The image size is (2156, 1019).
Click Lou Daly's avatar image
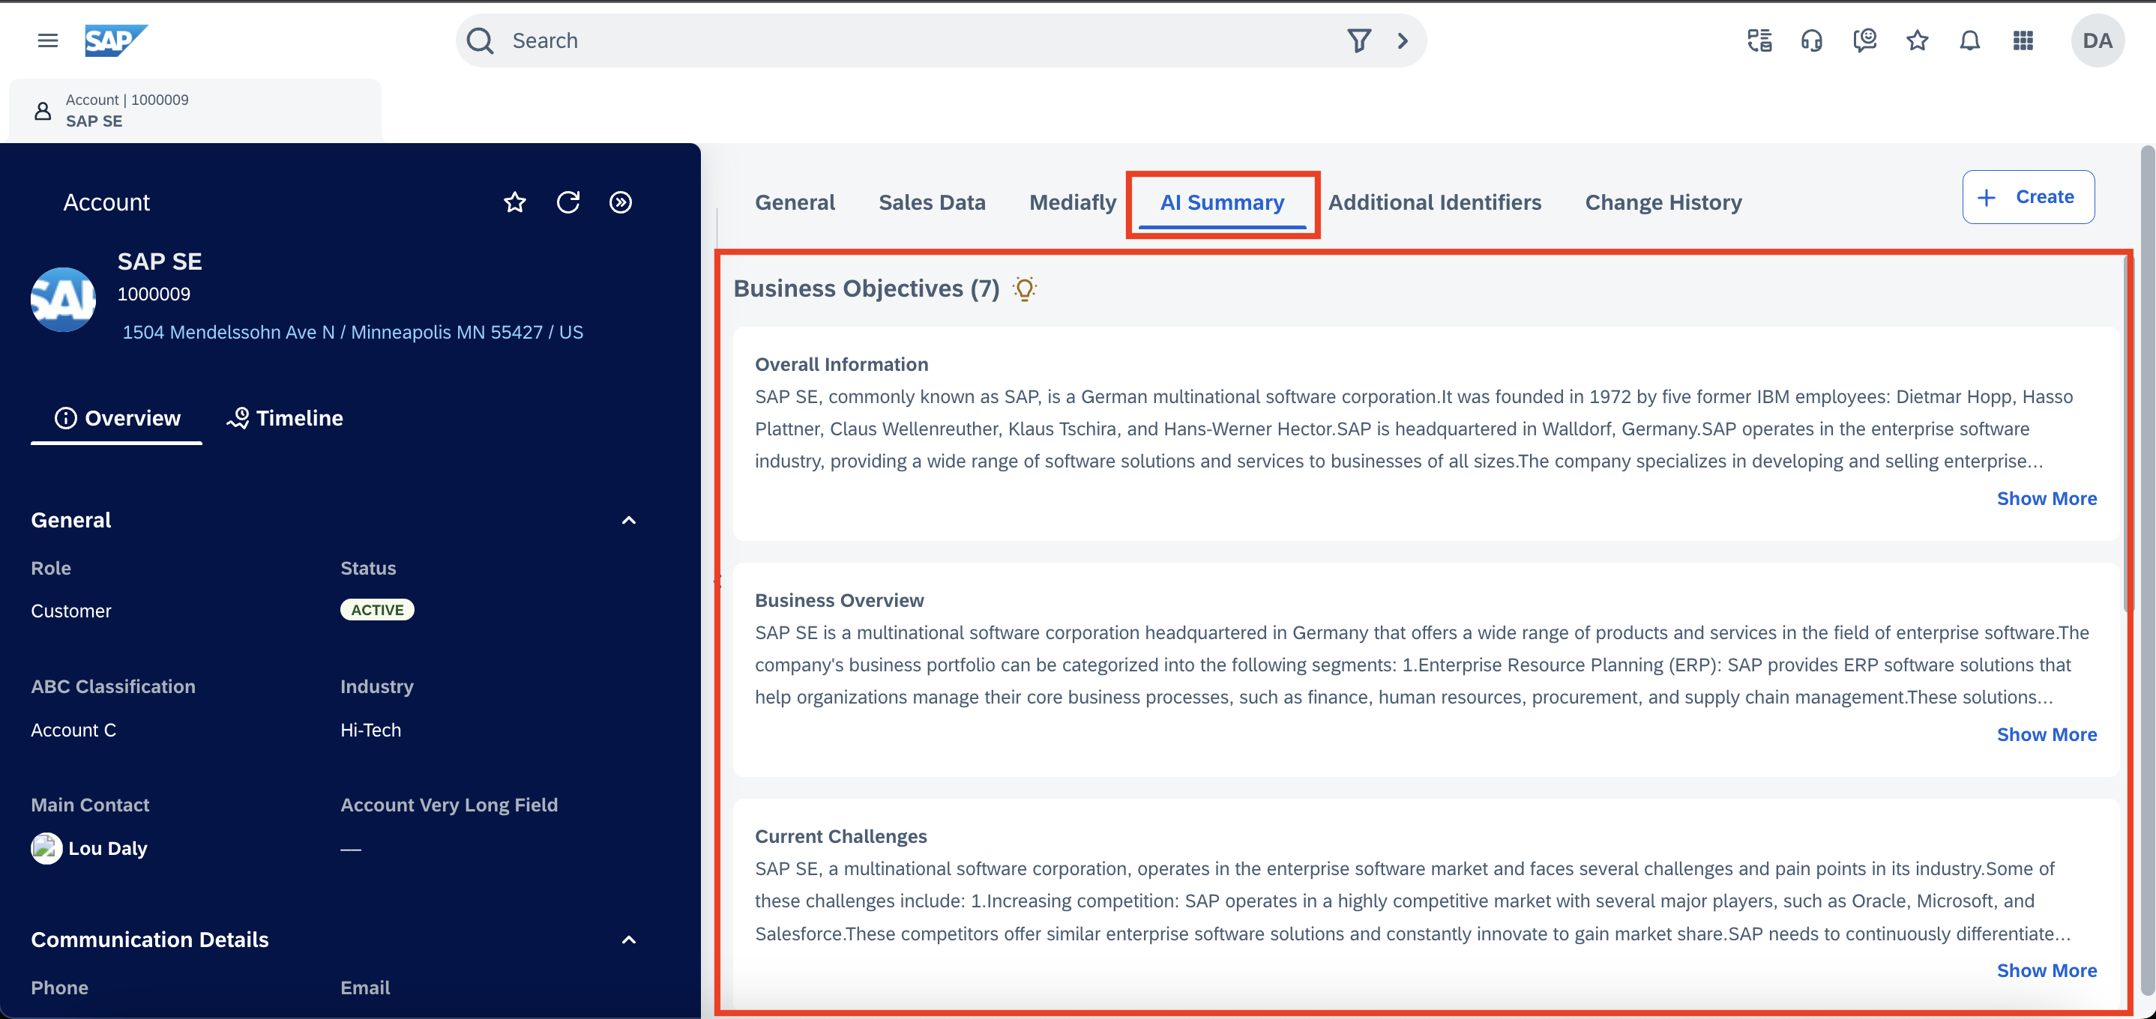click(47, 848)
